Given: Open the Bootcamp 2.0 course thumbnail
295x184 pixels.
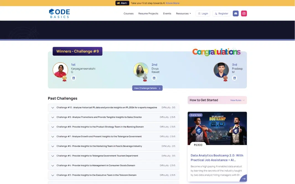Looking at the screenshot, I should tap(217, 128).
